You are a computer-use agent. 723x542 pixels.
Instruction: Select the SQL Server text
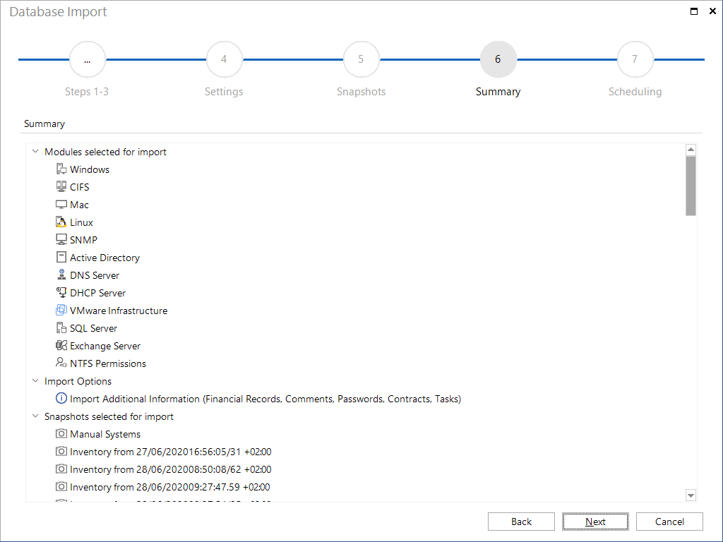click(x=94, y=328)
